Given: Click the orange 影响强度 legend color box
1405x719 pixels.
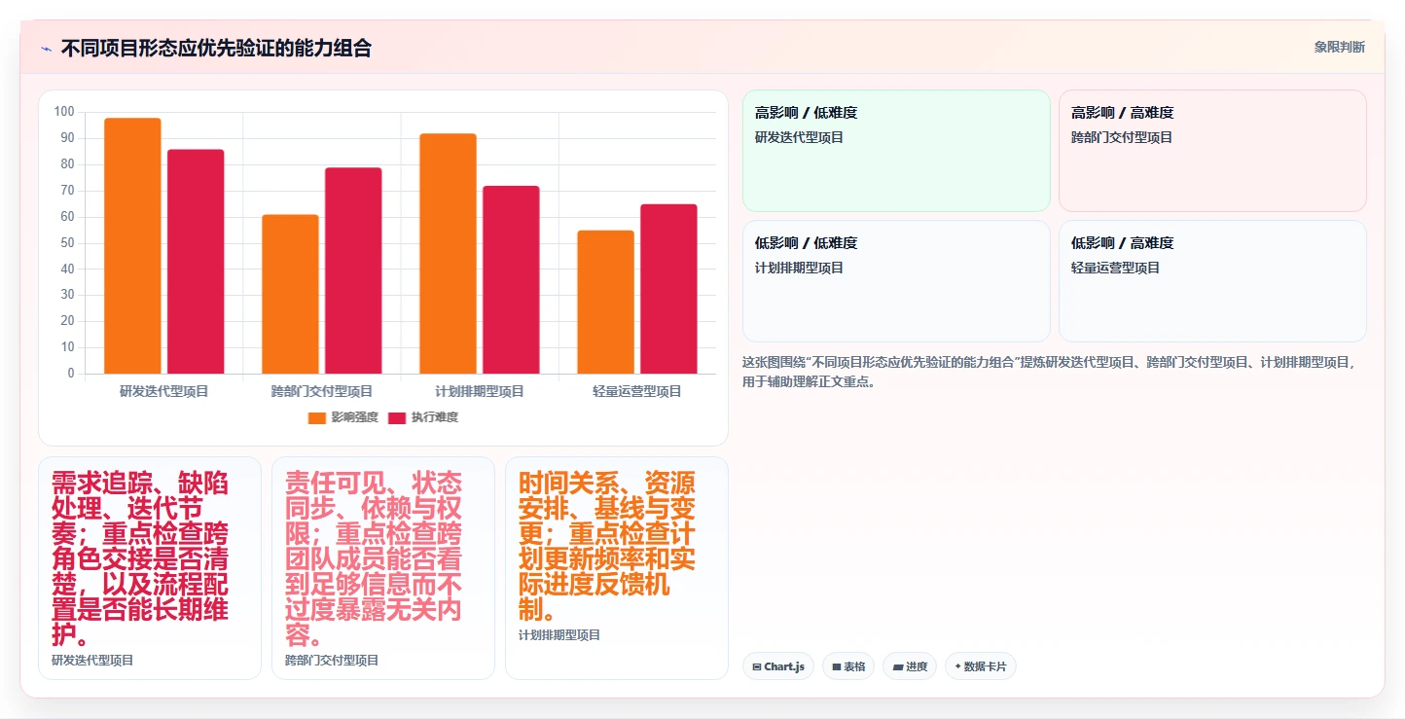Looking at the screenshot, I should pyautogui.click(x=317, y=418).
